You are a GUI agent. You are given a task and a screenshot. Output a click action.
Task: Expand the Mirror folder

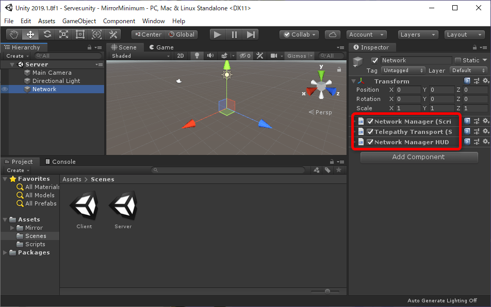point(12,228)
